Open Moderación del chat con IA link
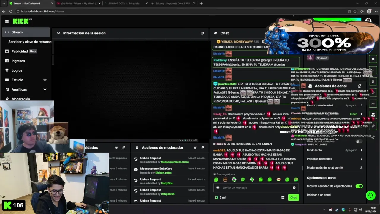 pos(335,168)
